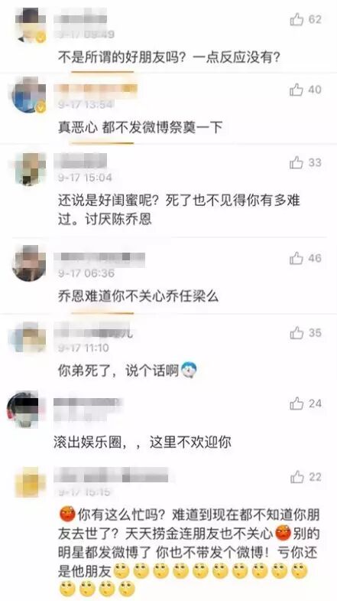Tap thumbs-up next to 24
Screen dimensions: 337x601
pos(296,403)
